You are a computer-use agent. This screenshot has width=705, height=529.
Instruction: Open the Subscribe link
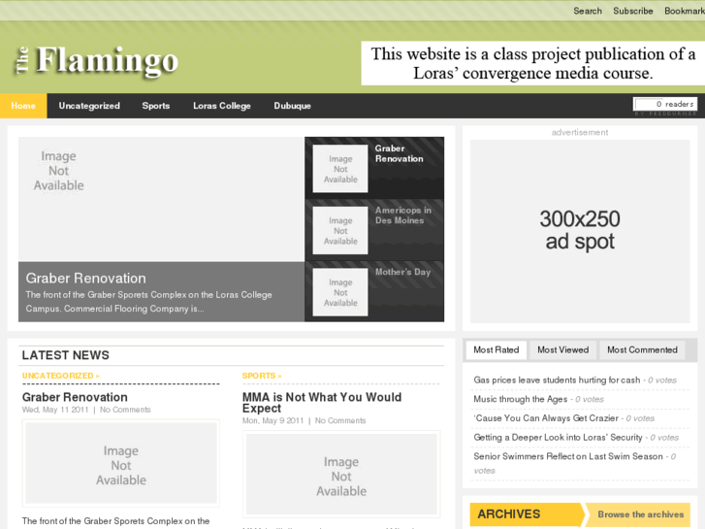[632, 11]
